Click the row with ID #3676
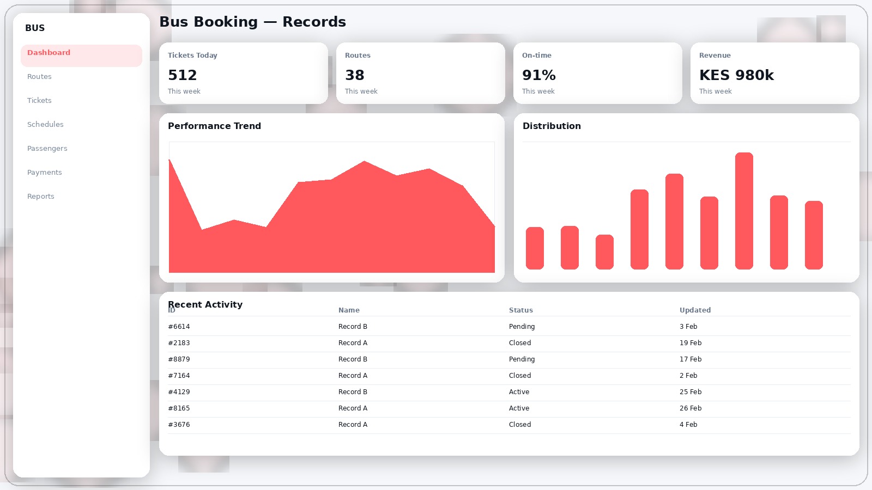 [508, 425]
